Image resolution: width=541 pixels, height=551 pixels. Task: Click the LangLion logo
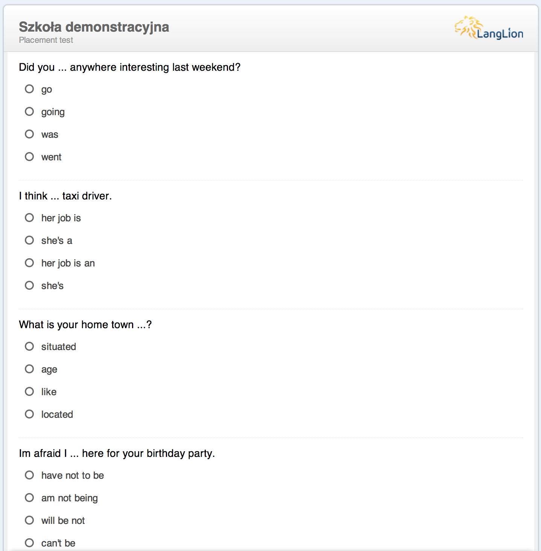click(489, 28)
